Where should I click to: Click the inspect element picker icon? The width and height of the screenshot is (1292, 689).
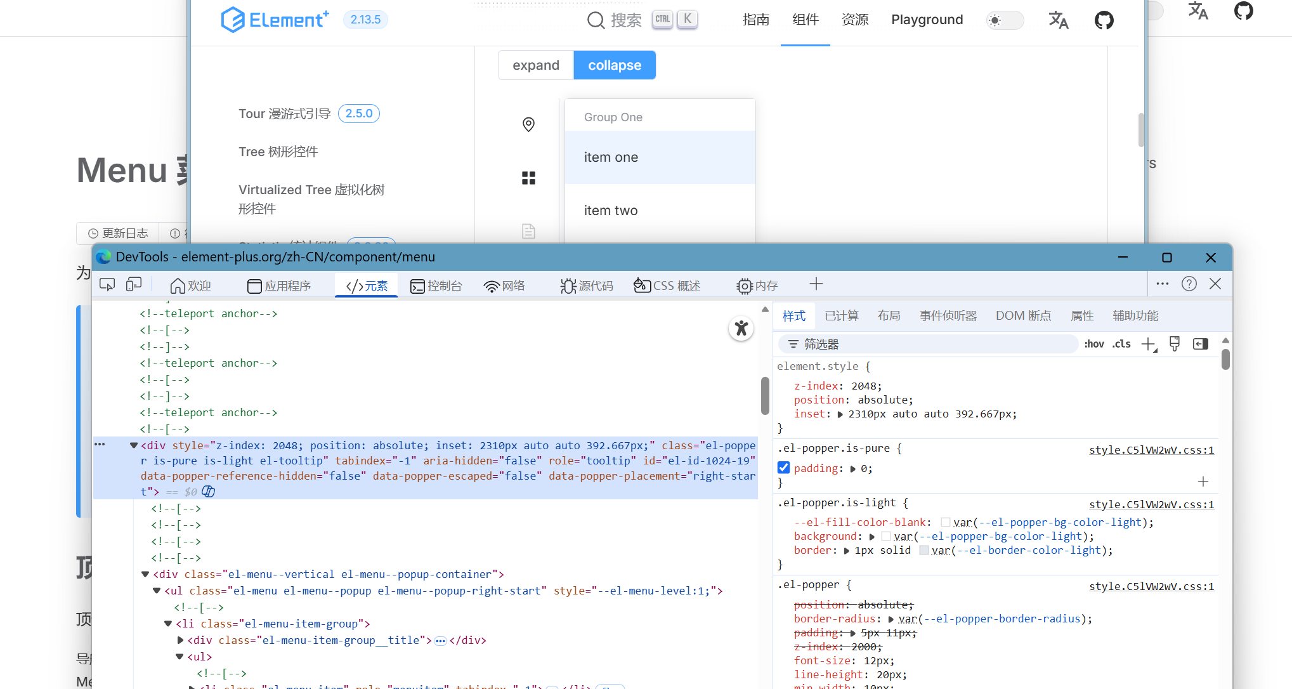tap(107, 285)
